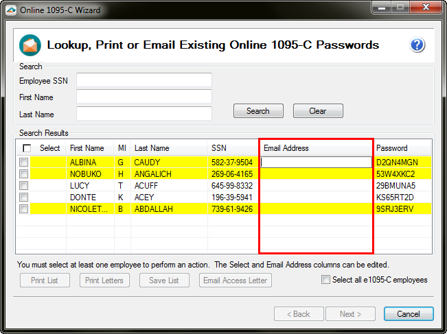Image resolution: width=447 pixels, height=334 pixels.
Task: Select the ALBINA first name cell
Action: click(90, 163)
